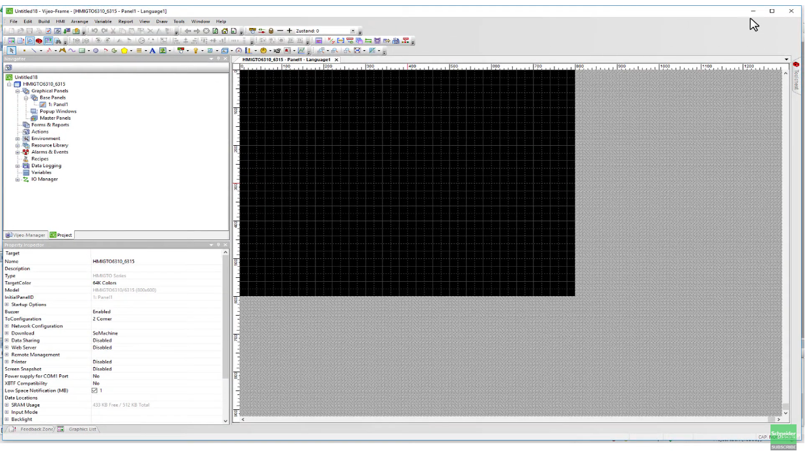Click the zoom in plus icon
Screen dimensions: 805x451
click(x=290, y=31)
